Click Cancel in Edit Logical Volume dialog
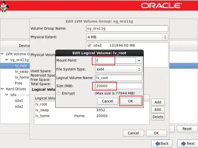Image resolution: width=198 pixels, height=148 pixels. click(x=108, y=101)
